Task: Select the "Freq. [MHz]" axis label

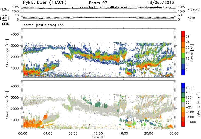Action: (x=5, y=17)
